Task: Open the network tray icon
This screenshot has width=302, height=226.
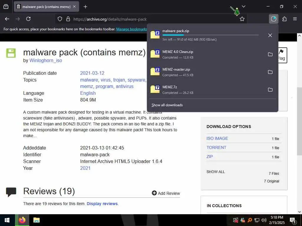Action: pos(257,220)
